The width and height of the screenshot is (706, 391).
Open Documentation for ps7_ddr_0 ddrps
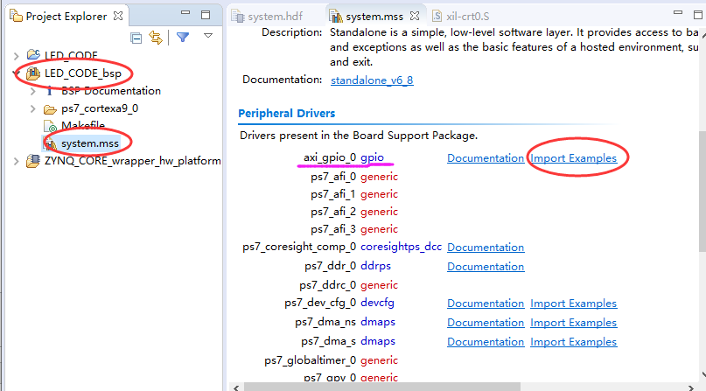pos(486,267)
